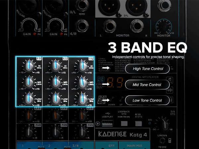199x149 pixels.
Task: Adjust channel 2 MID EQ knob
Action: click(55, 82)
